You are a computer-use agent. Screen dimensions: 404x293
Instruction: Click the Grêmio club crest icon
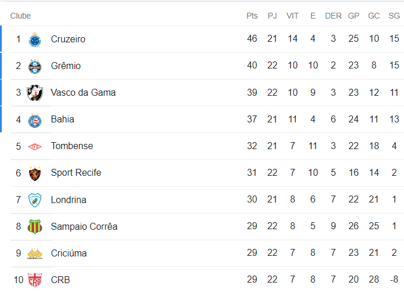click(x=35, y=66)
